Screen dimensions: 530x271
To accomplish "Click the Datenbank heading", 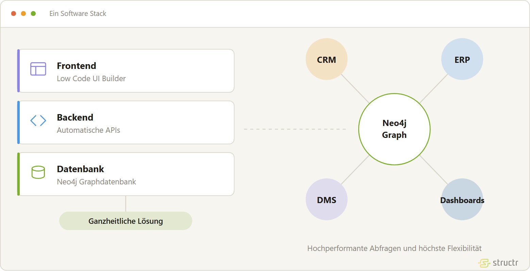I will point(81,169).
